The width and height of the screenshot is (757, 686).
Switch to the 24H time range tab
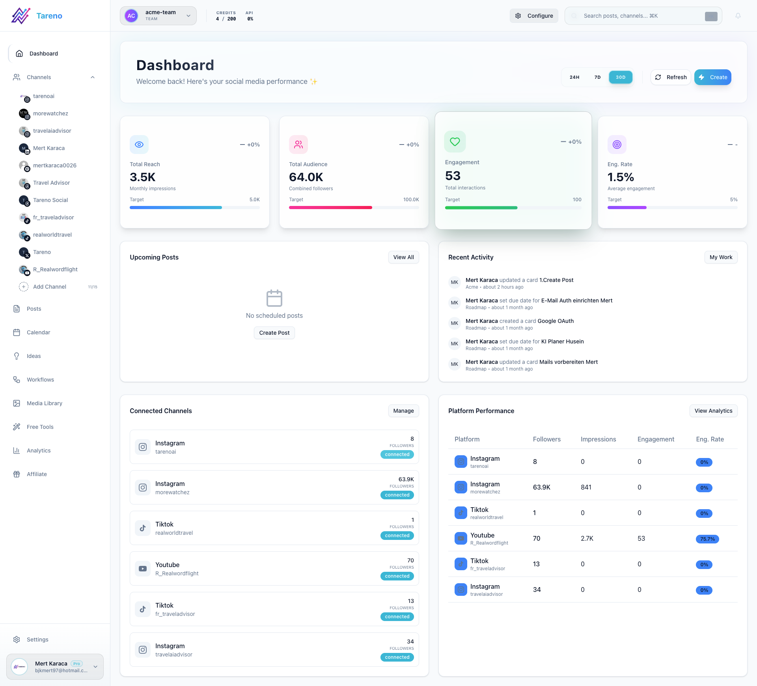[x=574, y=77]
